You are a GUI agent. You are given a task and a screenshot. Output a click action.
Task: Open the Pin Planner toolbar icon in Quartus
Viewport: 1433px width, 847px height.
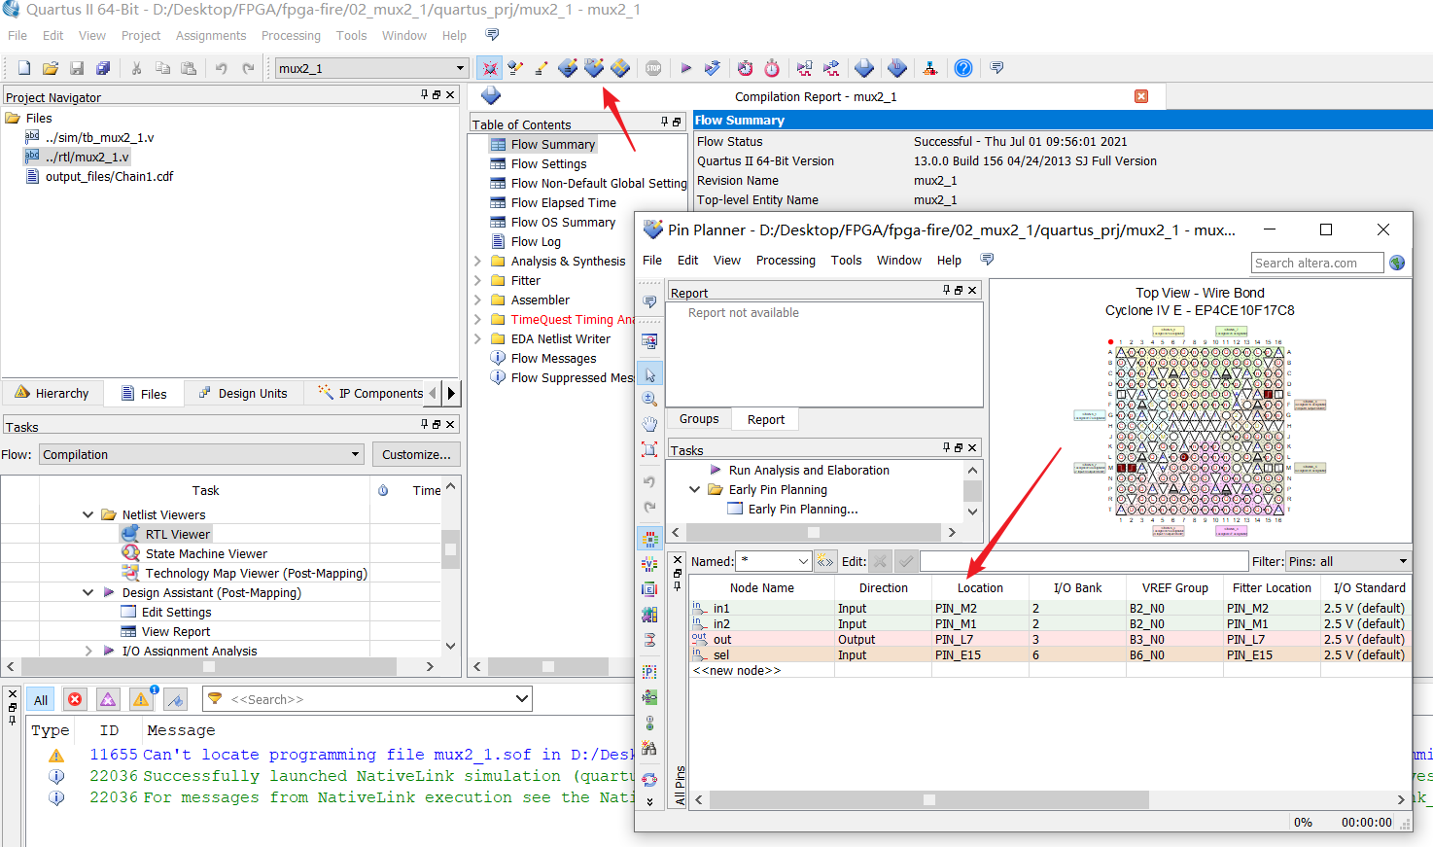coord(594,68)
